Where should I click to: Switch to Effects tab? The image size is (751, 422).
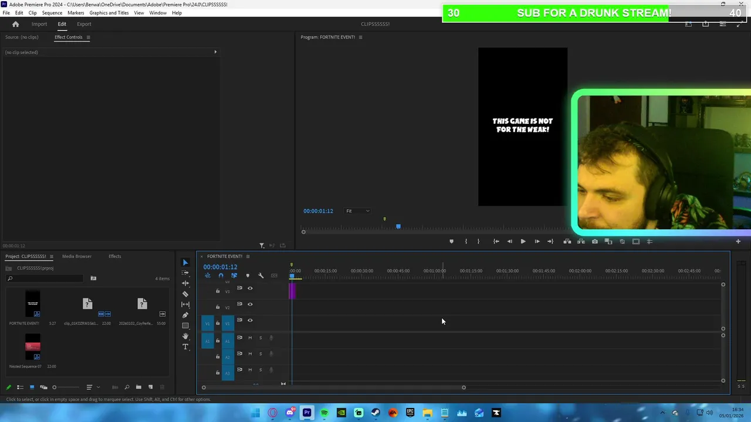coord(115,256)
